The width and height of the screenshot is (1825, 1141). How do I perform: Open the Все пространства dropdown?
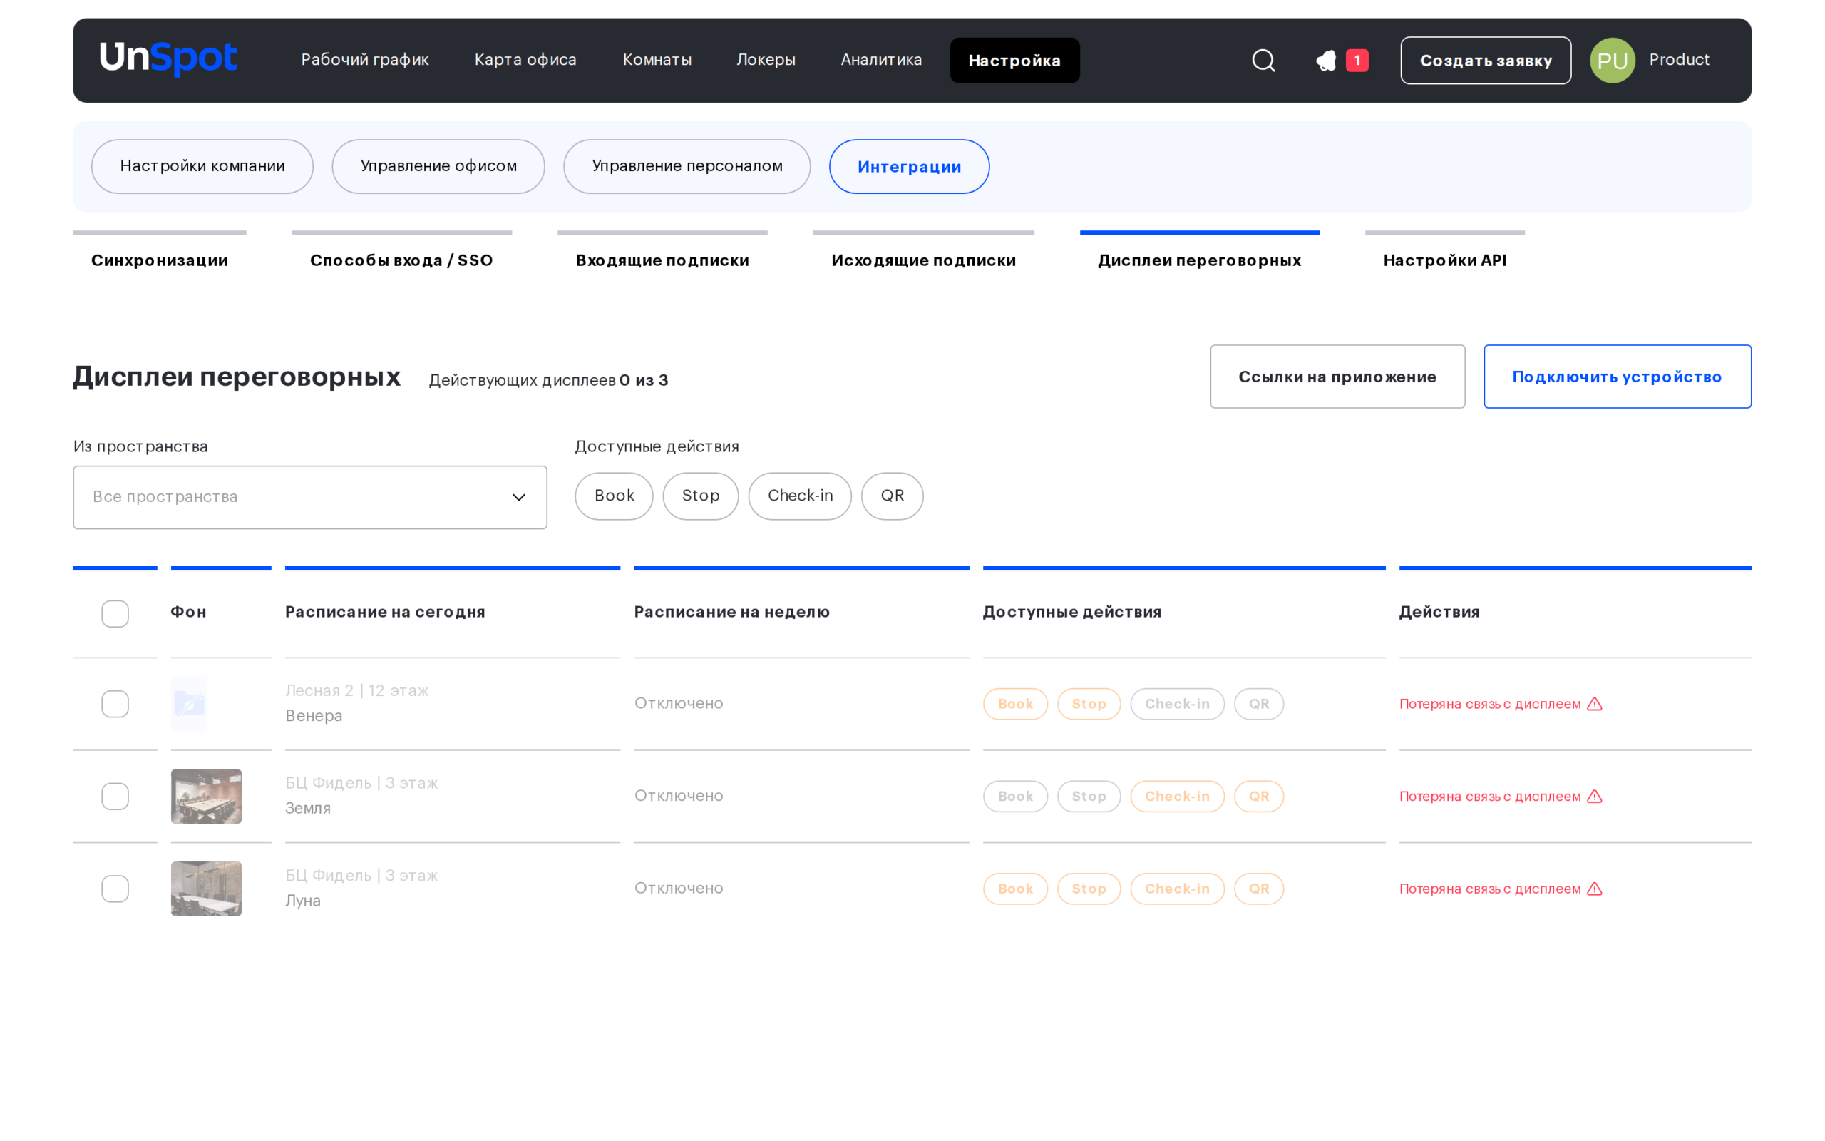310,497
